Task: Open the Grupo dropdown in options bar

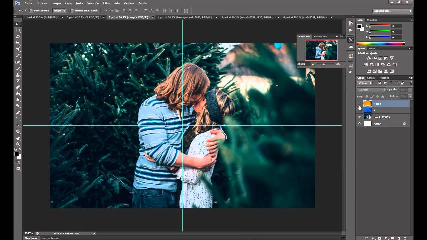Action: [59, 11]
